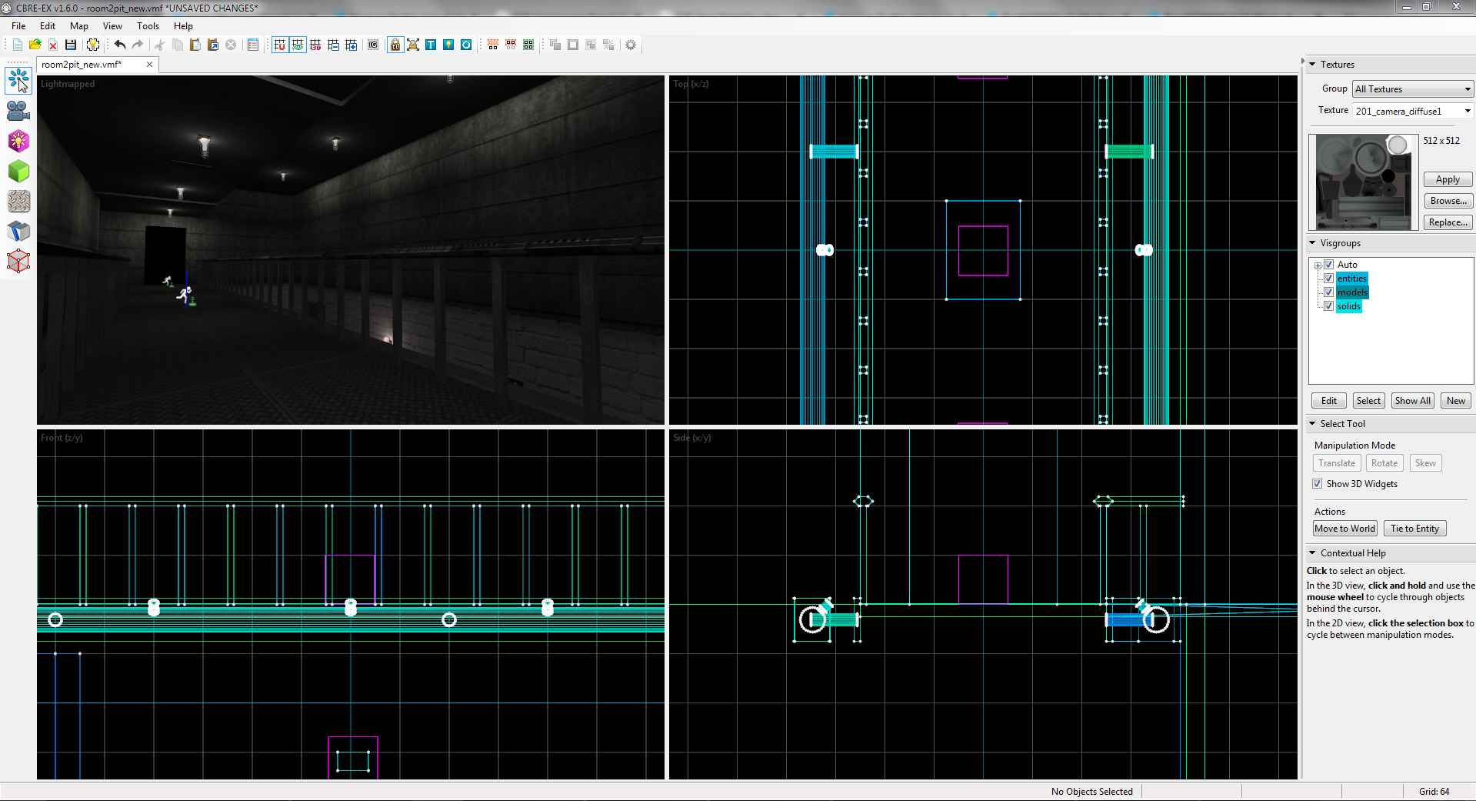The image size is (1476, 801).
Task: Click the Browse... texture button
Action: pyautogui.click(x=1448, y=201)
